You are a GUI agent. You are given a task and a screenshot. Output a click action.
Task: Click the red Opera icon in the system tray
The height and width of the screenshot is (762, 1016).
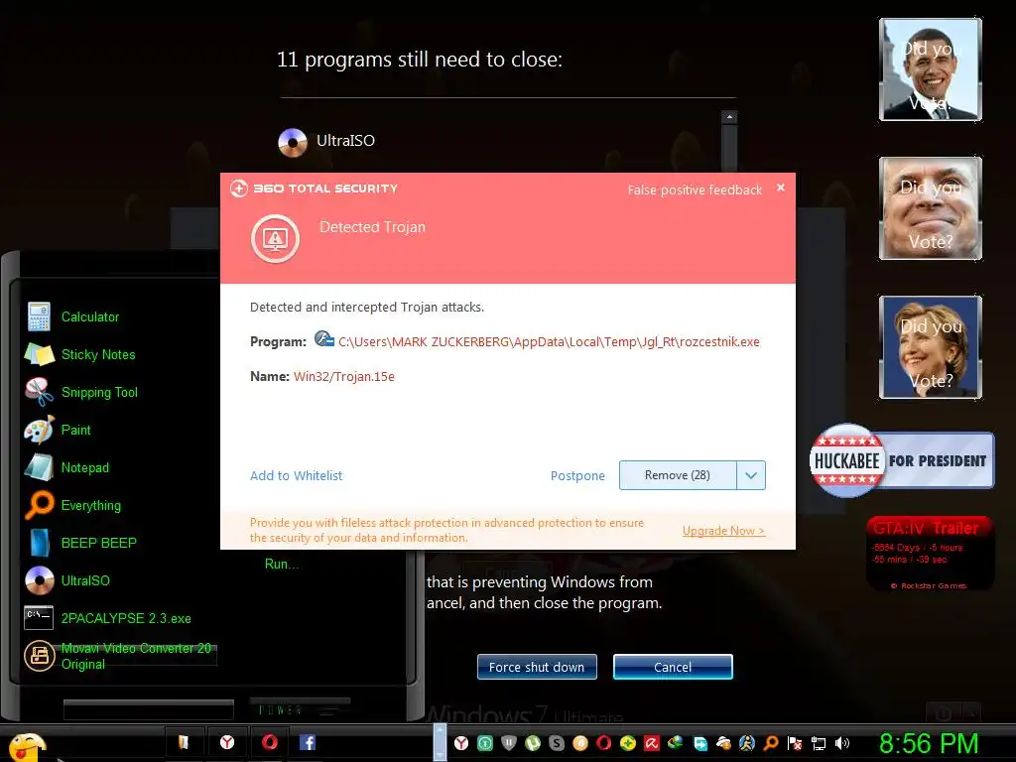click(604, 743)
